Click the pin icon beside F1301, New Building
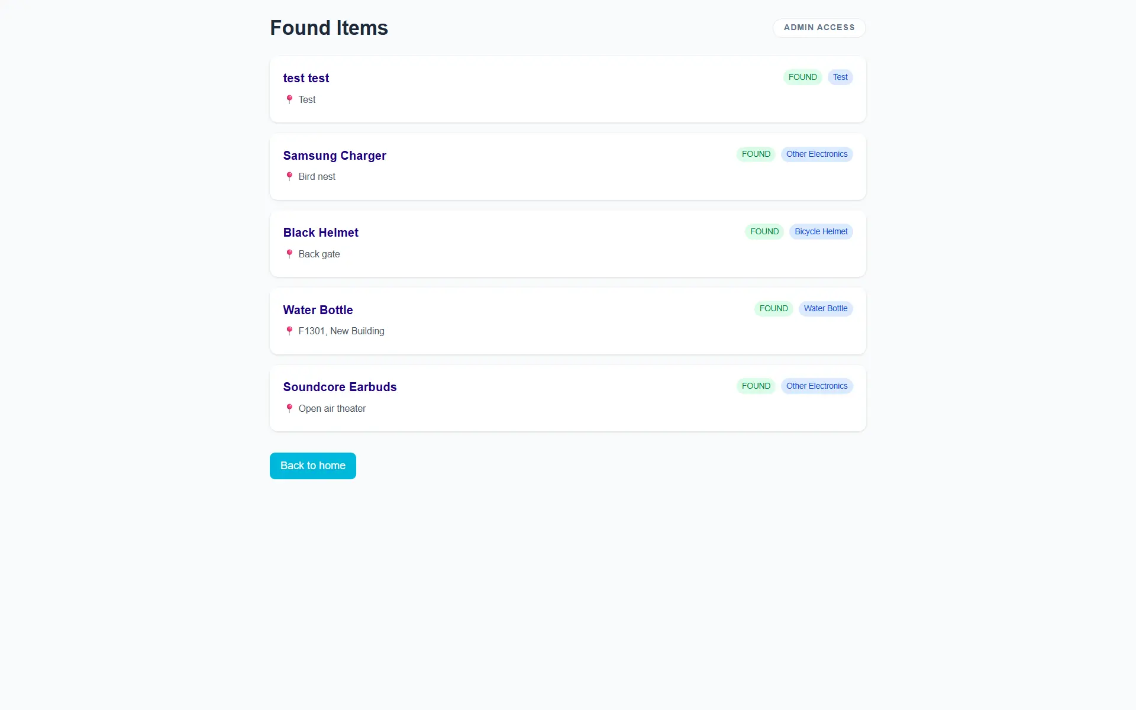 [289, 331]
